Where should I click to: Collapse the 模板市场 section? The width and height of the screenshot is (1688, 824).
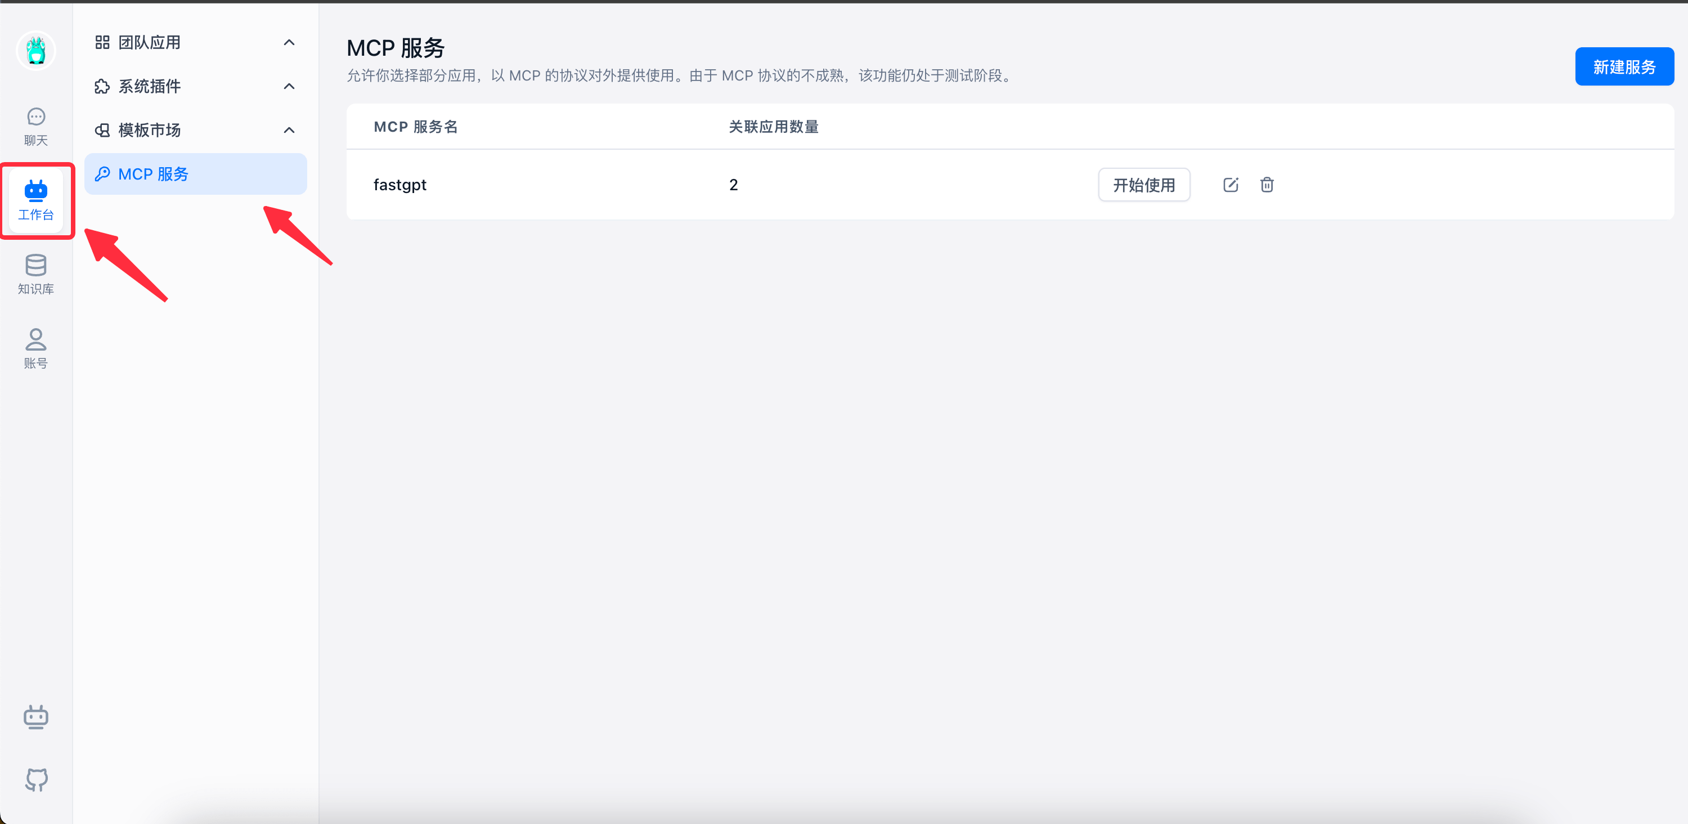coord(288,130)
